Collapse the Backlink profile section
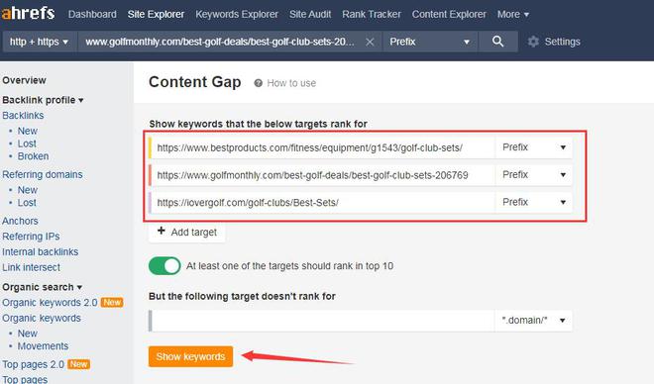The width and height of the screenshot is (654, 384). point(43,100)
